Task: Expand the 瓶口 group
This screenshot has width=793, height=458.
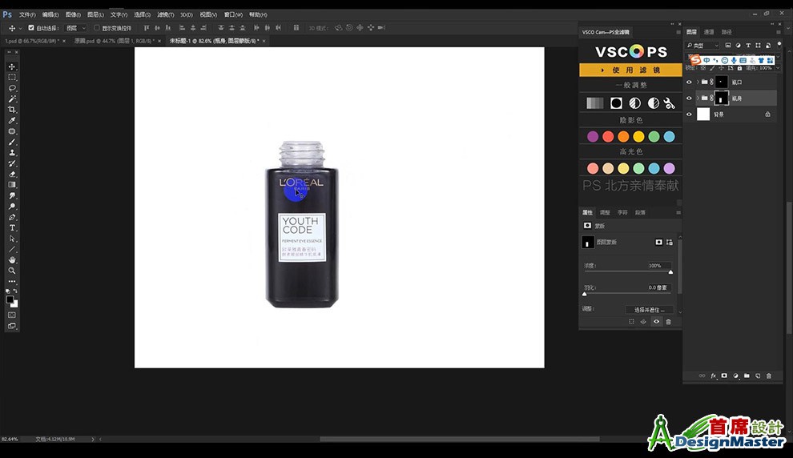Action: pos(698,82)
